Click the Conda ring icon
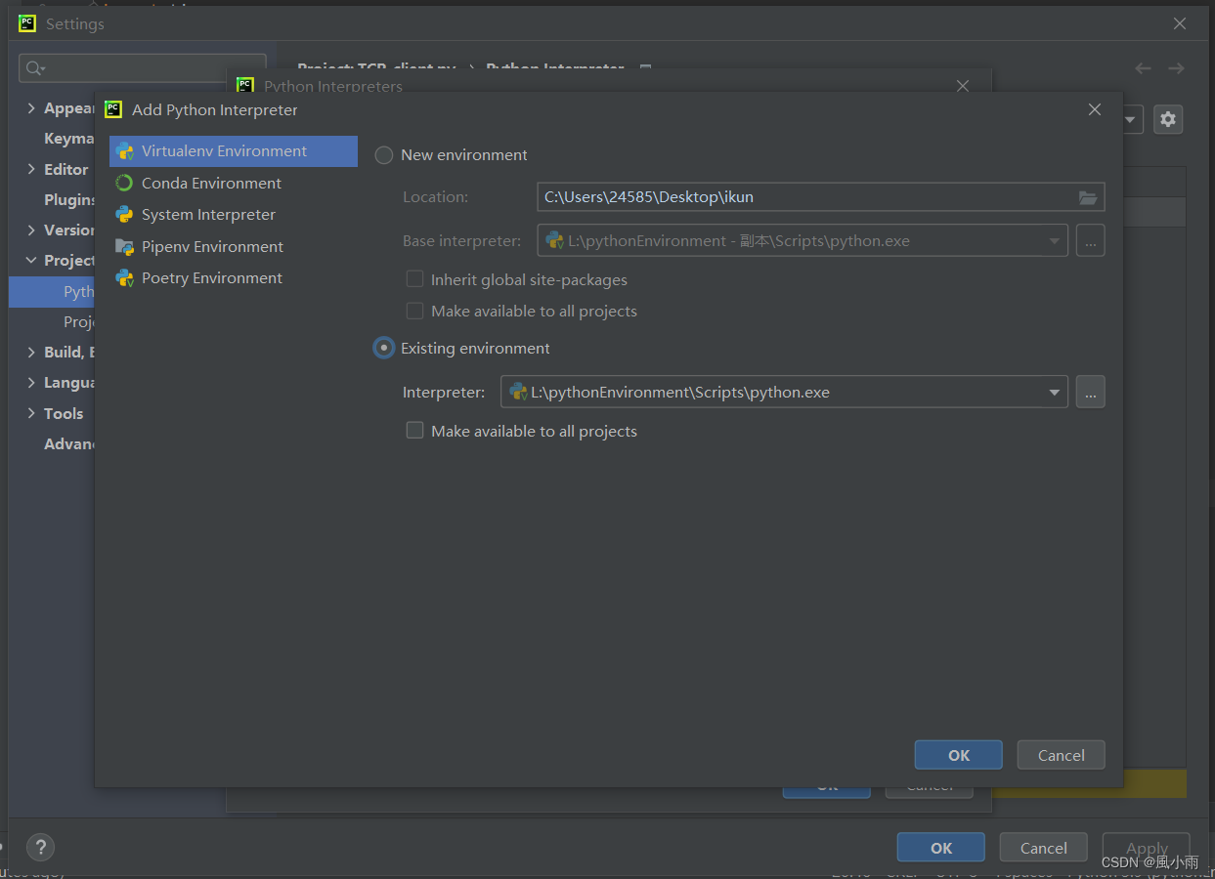The width and height of the screenshot is (1215, 879). (x=124, y=183)
